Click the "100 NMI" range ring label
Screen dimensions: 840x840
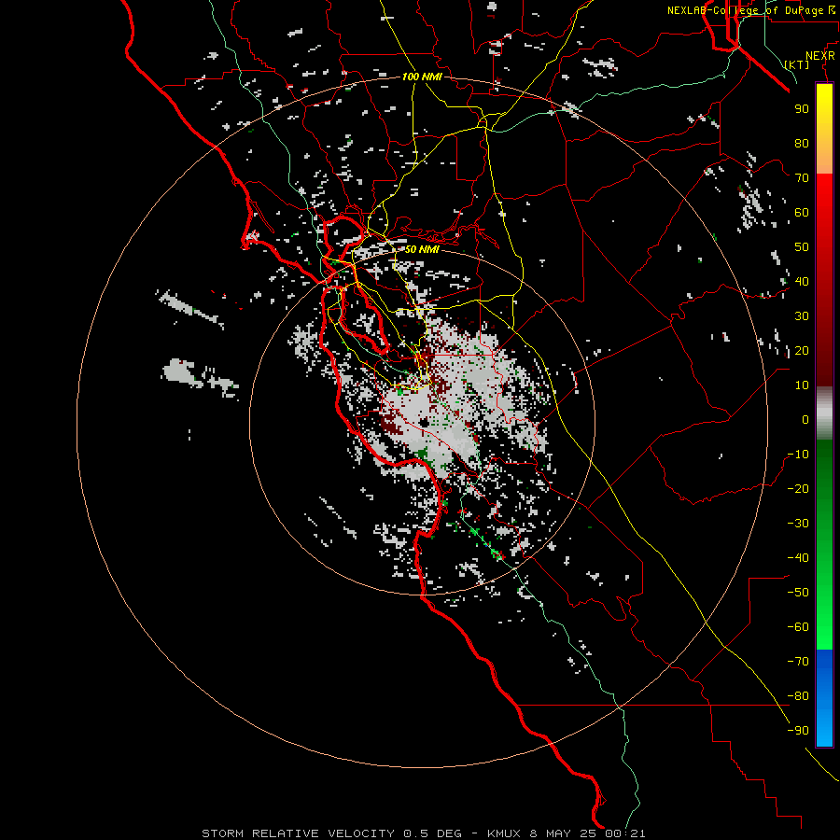coord(422,77)
